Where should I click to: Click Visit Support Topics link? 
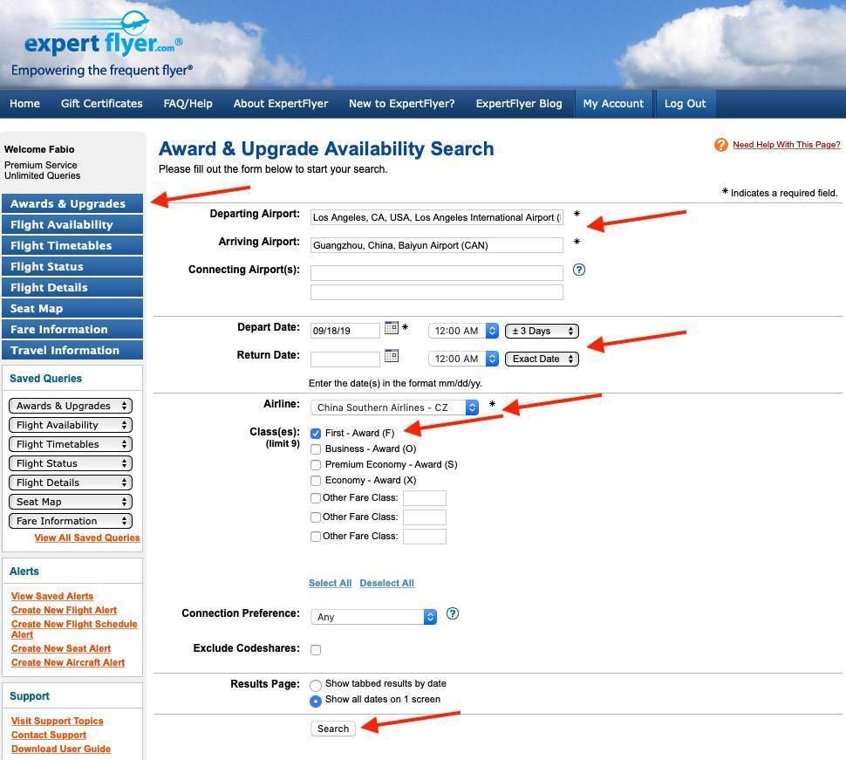point(58,721)
